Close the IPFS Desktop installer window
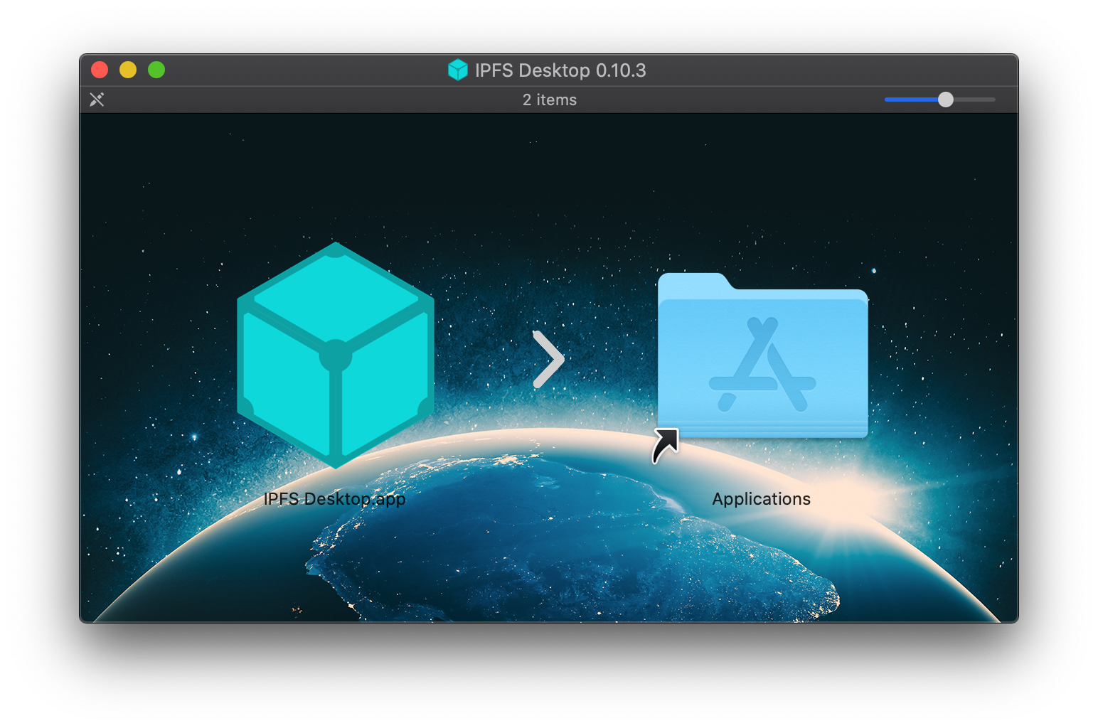The height and width of the screenshot is (728, 1098). (x=100, y=70)
